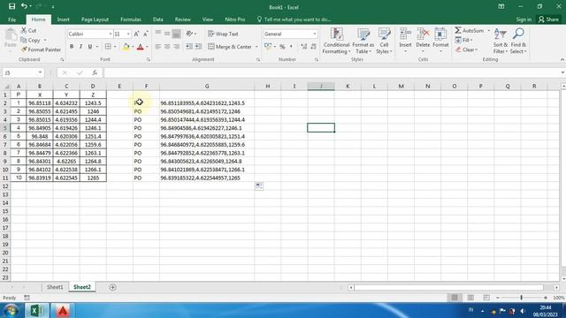This screenshot has height=318, width=566.
Task: Click the Paste Options tag below the data
Action: [259, 186]
